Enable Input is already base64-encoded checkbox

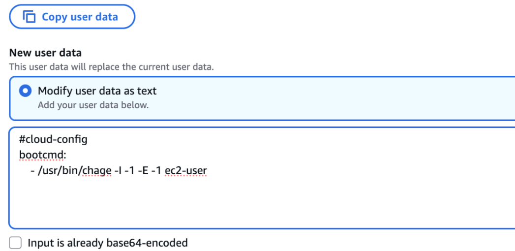15,243
